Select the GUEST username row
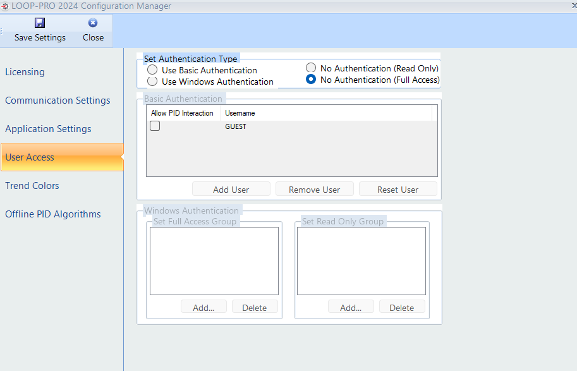This screenshot has width=577, height=371. pyautogui.click(x=292, y=126)
